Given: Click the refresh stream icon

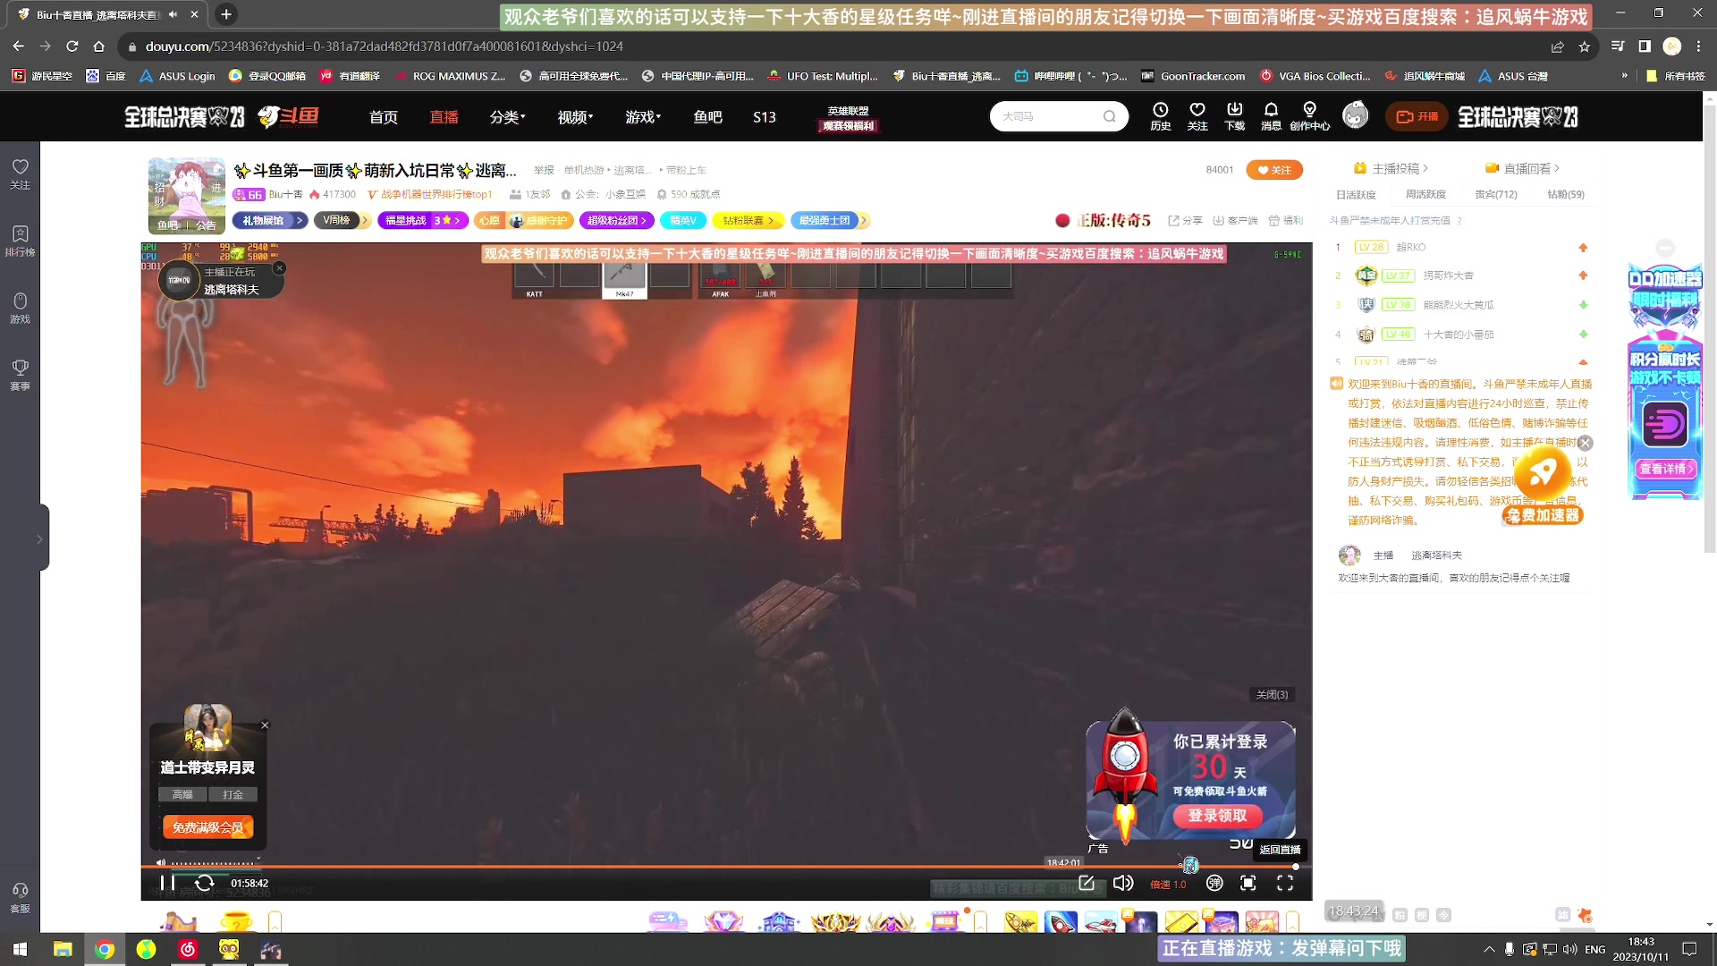Looking at the screenshot, I should click(204, 883).
